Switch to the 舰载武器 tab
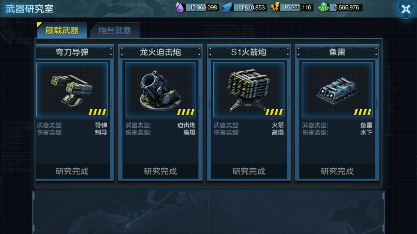417x234 pixels. click(62, 30)
